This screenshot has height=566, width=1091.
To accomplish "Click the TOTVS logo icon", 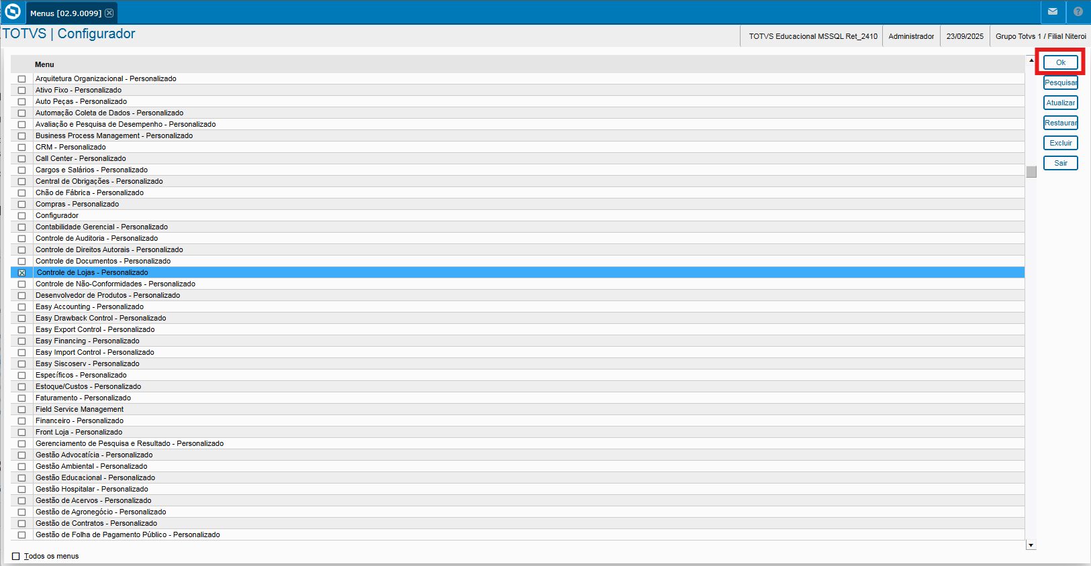I will 13,11.
